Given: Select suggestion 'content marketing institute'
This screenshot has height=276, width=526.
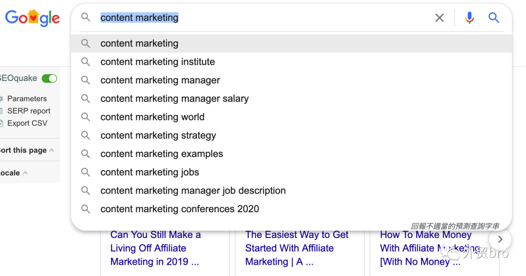Looking at the screenshot, I should (157, 62).
